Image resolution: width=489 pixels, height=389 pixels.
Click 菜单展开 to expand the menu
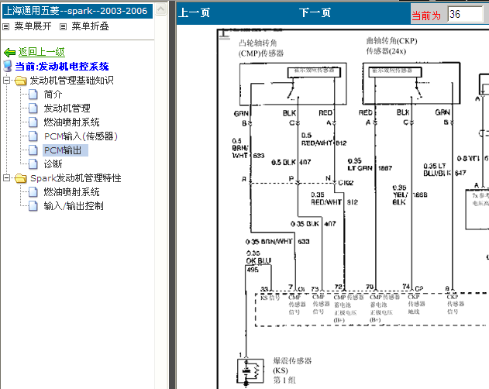tap(33, 26)
